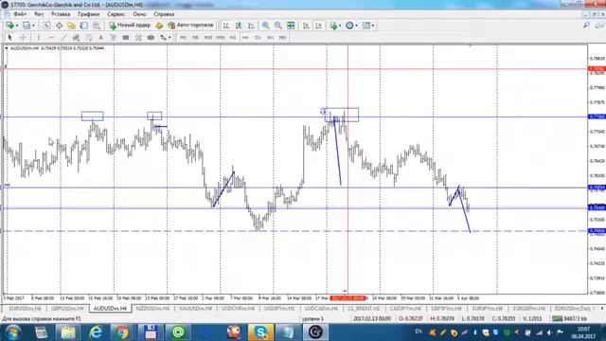Expand the new chart symbol dropdown arrow
This screenshot has width=606, height=341.
point(17,26)
